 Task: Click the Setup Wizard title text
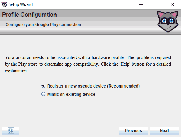click(x=20, y=4)
